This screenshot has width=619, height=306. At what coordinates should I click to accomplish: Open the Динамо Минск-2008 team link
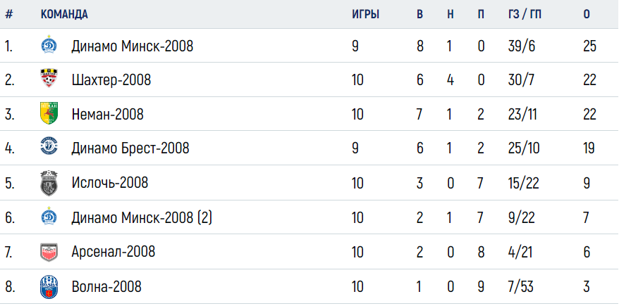tap(133, 46)
